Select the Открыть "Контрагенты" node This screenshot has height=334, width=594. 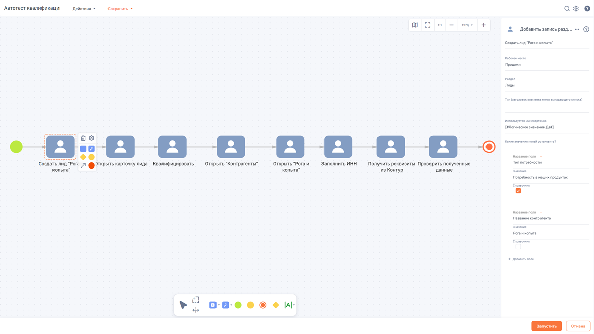(231, 147)
